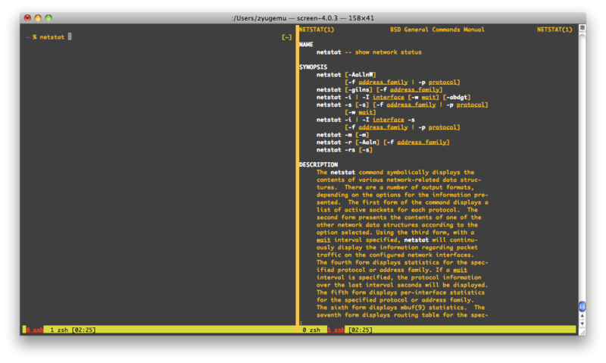Click the 'SYNOPSIS' section heading
This screenshot has height=363, width=606.
tap(313, 67)
